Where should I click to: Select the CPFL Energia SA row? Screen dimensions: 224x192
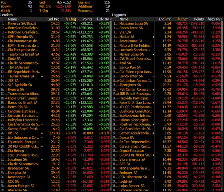point(55,37)
